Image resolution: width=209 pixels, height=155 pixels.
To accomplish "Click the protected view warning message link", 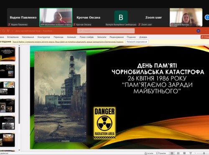I will (x=68, y=42).
